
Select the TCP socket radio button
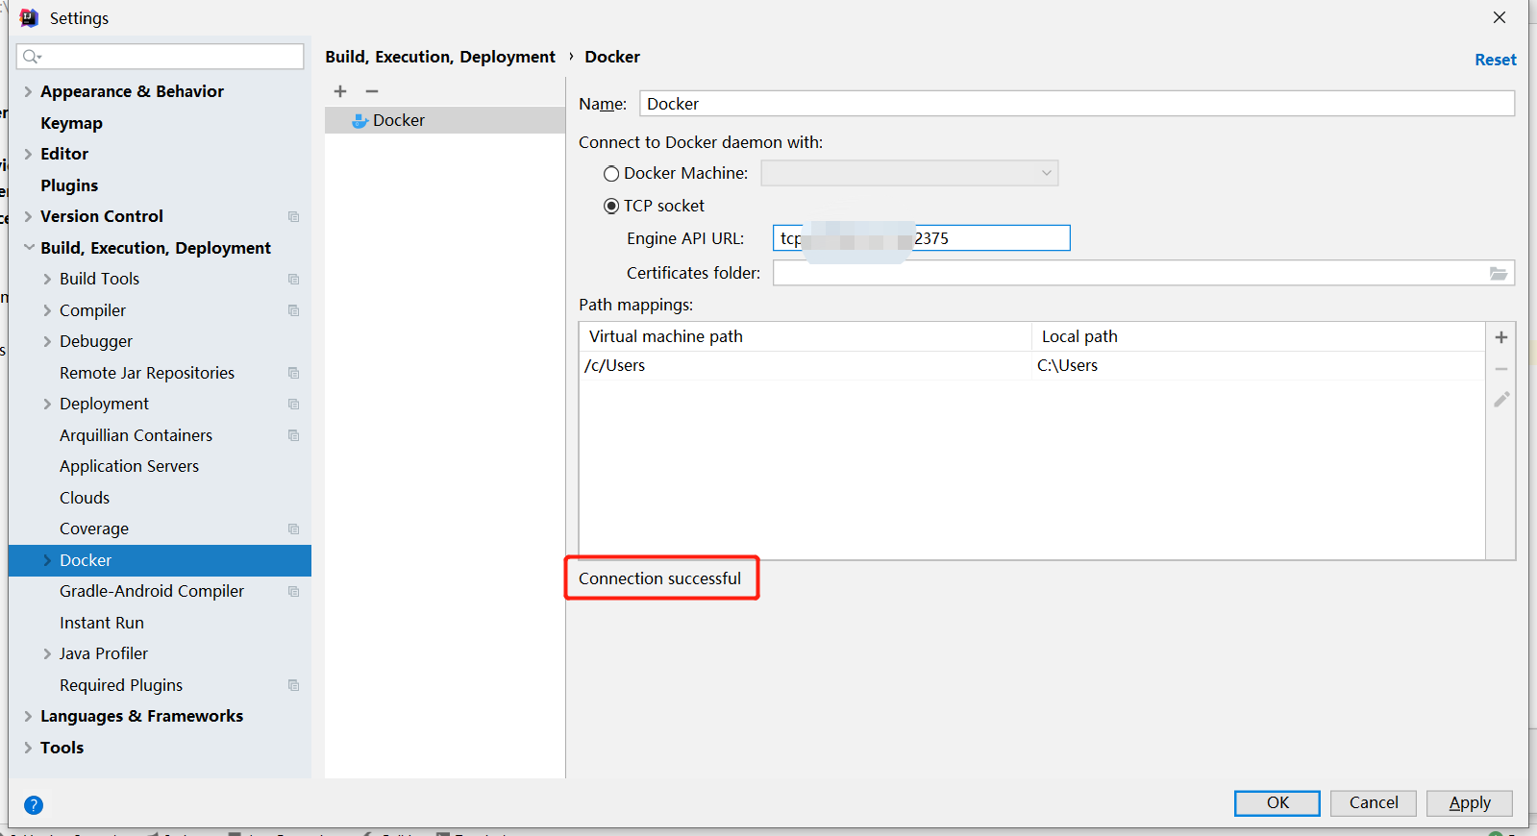tap(611, 207)
